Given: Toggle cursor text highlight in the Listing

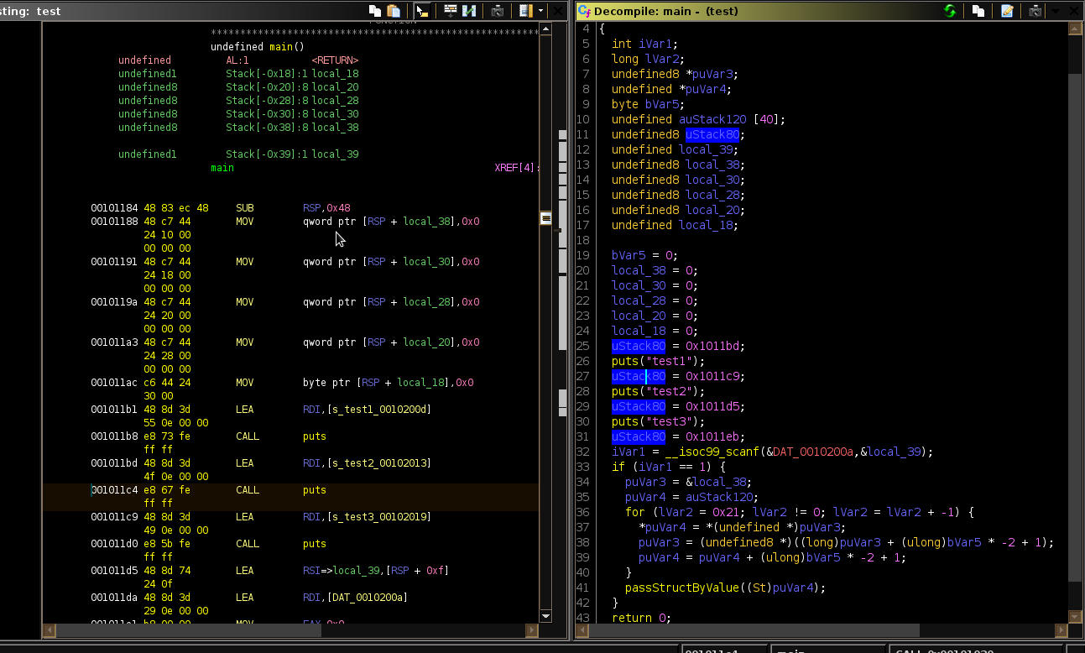Looking at the screenshot, I should [x=424, y=11].
